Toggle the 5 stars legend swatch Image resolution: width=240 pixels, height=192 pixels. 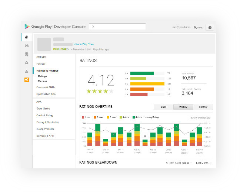pyautogui.click(x=134, y=117)
